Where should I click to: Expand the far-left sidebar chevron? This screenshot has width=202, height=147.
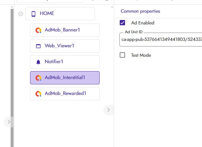tap(9, 121)
